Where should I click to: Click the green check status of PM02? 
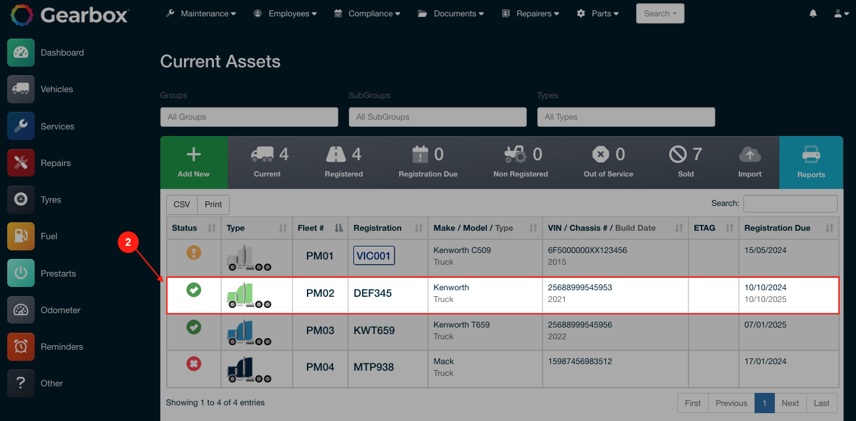pyautogui.click(x=194, y=290)
